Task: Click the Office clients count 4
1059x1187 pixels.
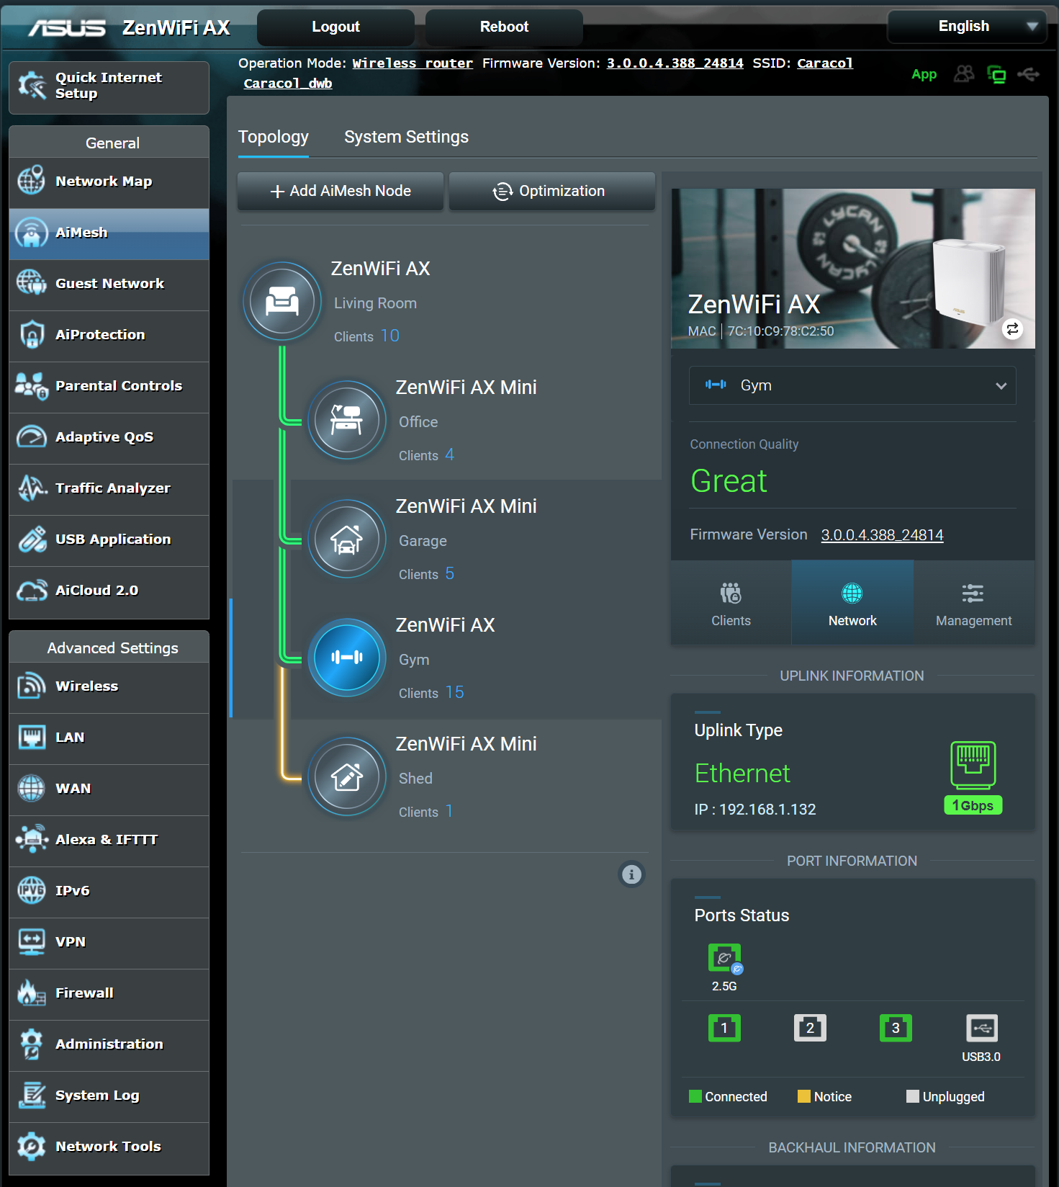Action: 449,454
